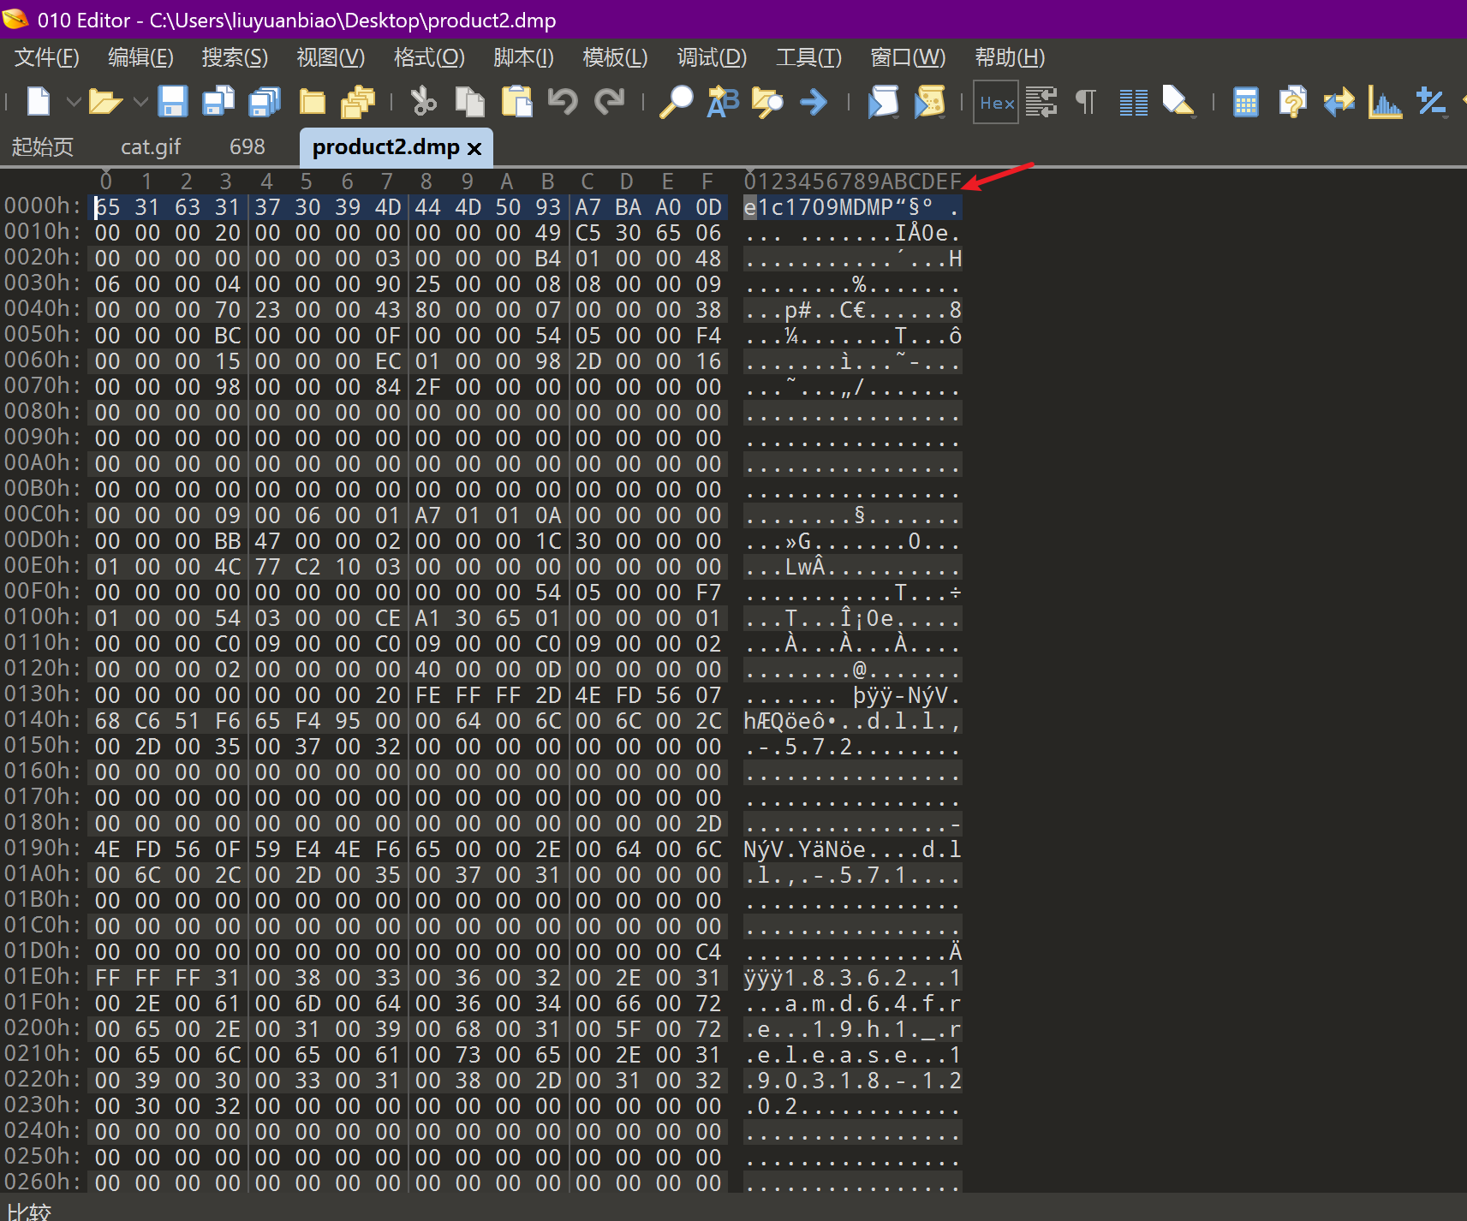Click the Run Template icon
The height and width of the screenshot is (1221, 1467).
tap(930, 102)
